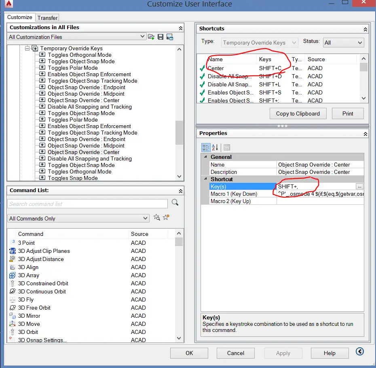This screenshot has width=376, height=368.
Task: Click the magnifier search icon in Command List
Action: [175, 203]
